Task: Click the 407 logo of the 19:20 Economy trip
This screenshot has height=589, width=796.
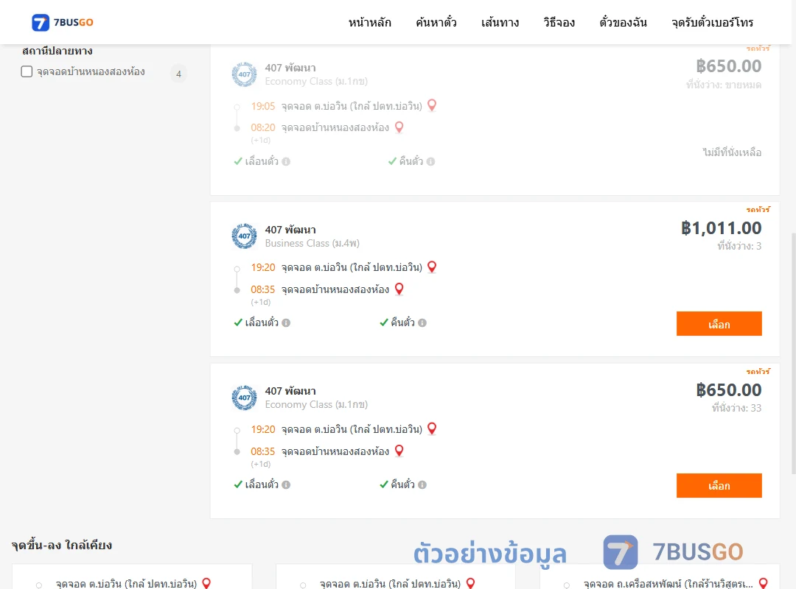Action: tap(244, 398)
